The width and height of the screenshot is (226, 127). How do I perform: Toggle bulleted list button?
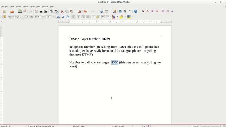coord(98,17)
